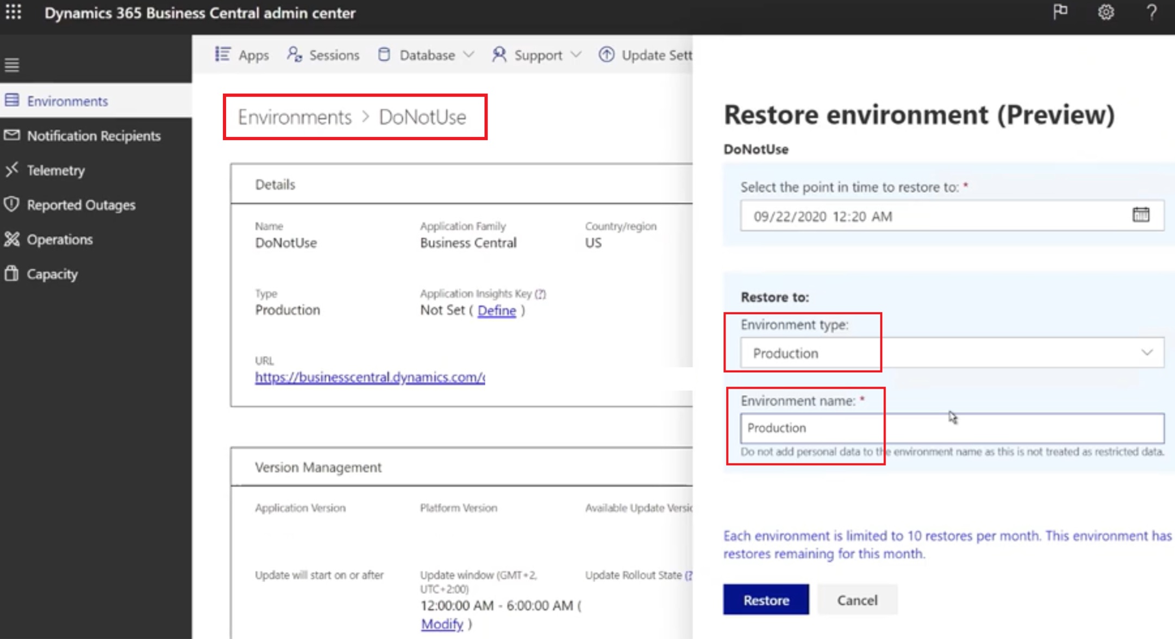Open Capacity in left navigation
1175x639 pixels.
tap(52, 274)
